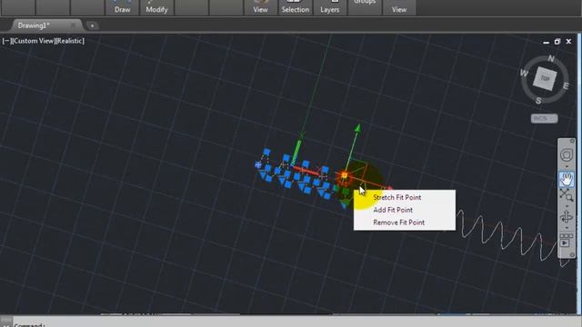The height and width of the screenshot is (327, 582).
Task: Open the Selection ribbon panel
Action: pos(295,7)
